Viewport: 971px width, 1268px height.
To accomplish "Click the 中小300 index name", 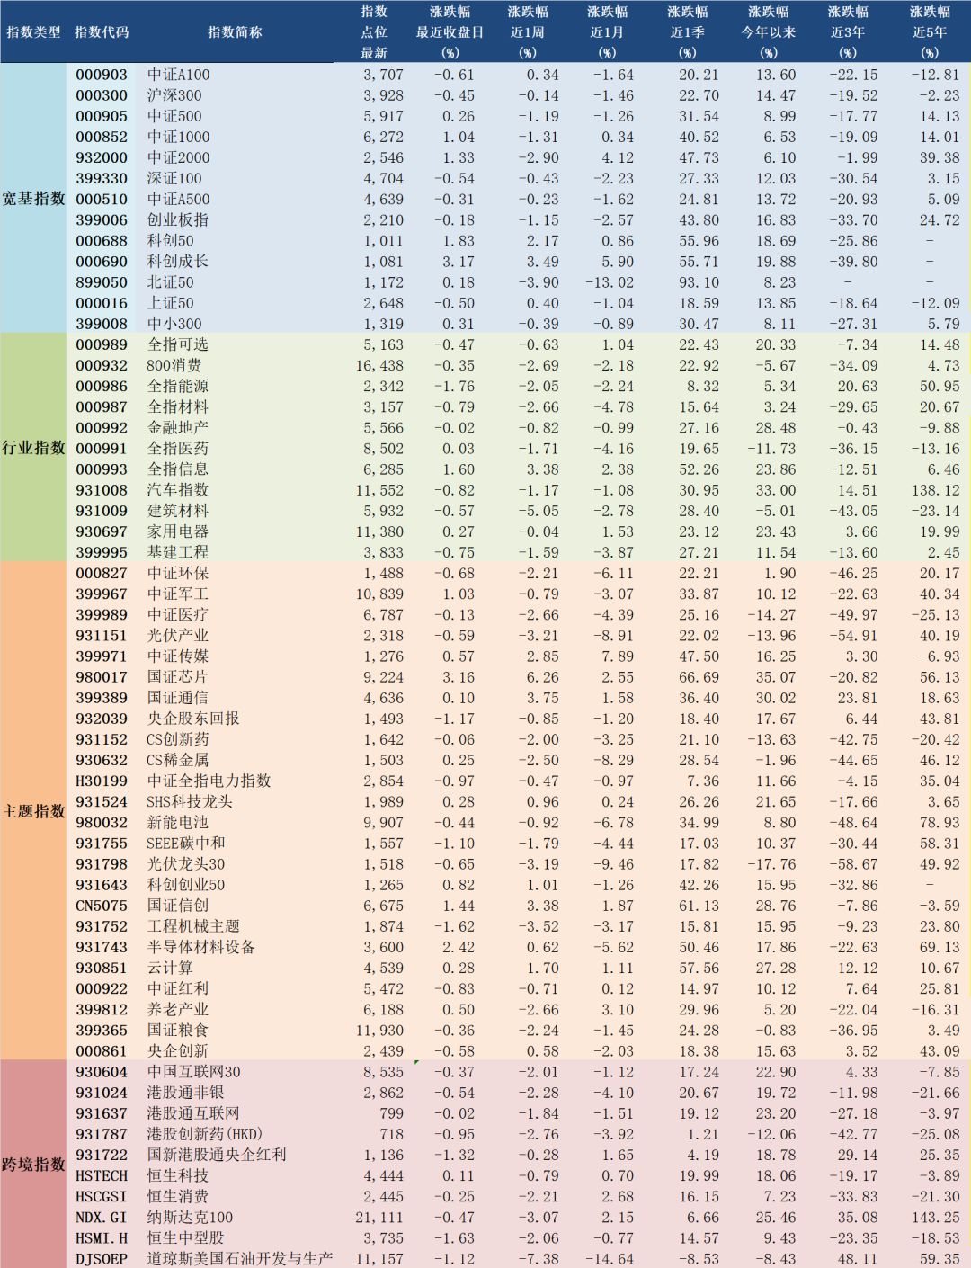I will click(x=174, y=324).
